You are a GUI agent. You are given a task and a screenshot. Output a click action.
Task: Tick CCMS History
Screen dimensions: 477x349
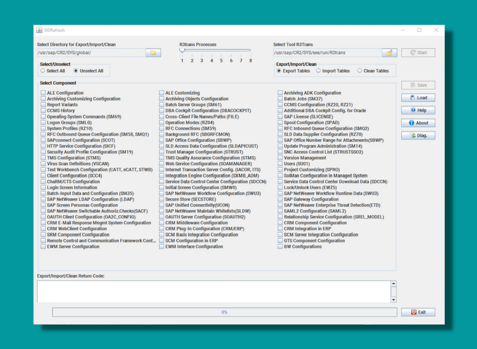coord(43,110)
